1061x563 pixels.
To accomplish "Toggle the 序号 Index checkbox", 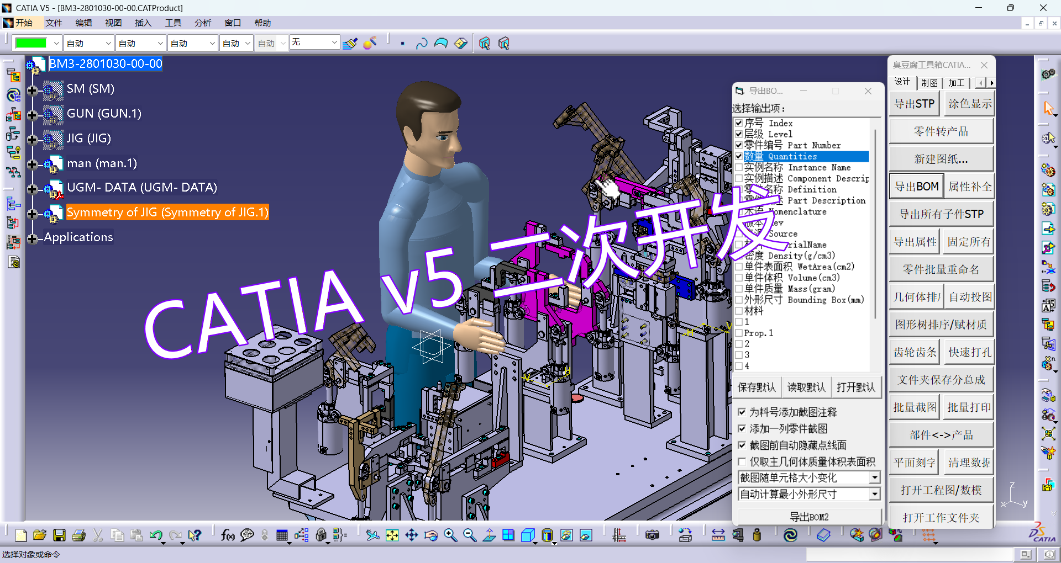I will tap(739, 123).
